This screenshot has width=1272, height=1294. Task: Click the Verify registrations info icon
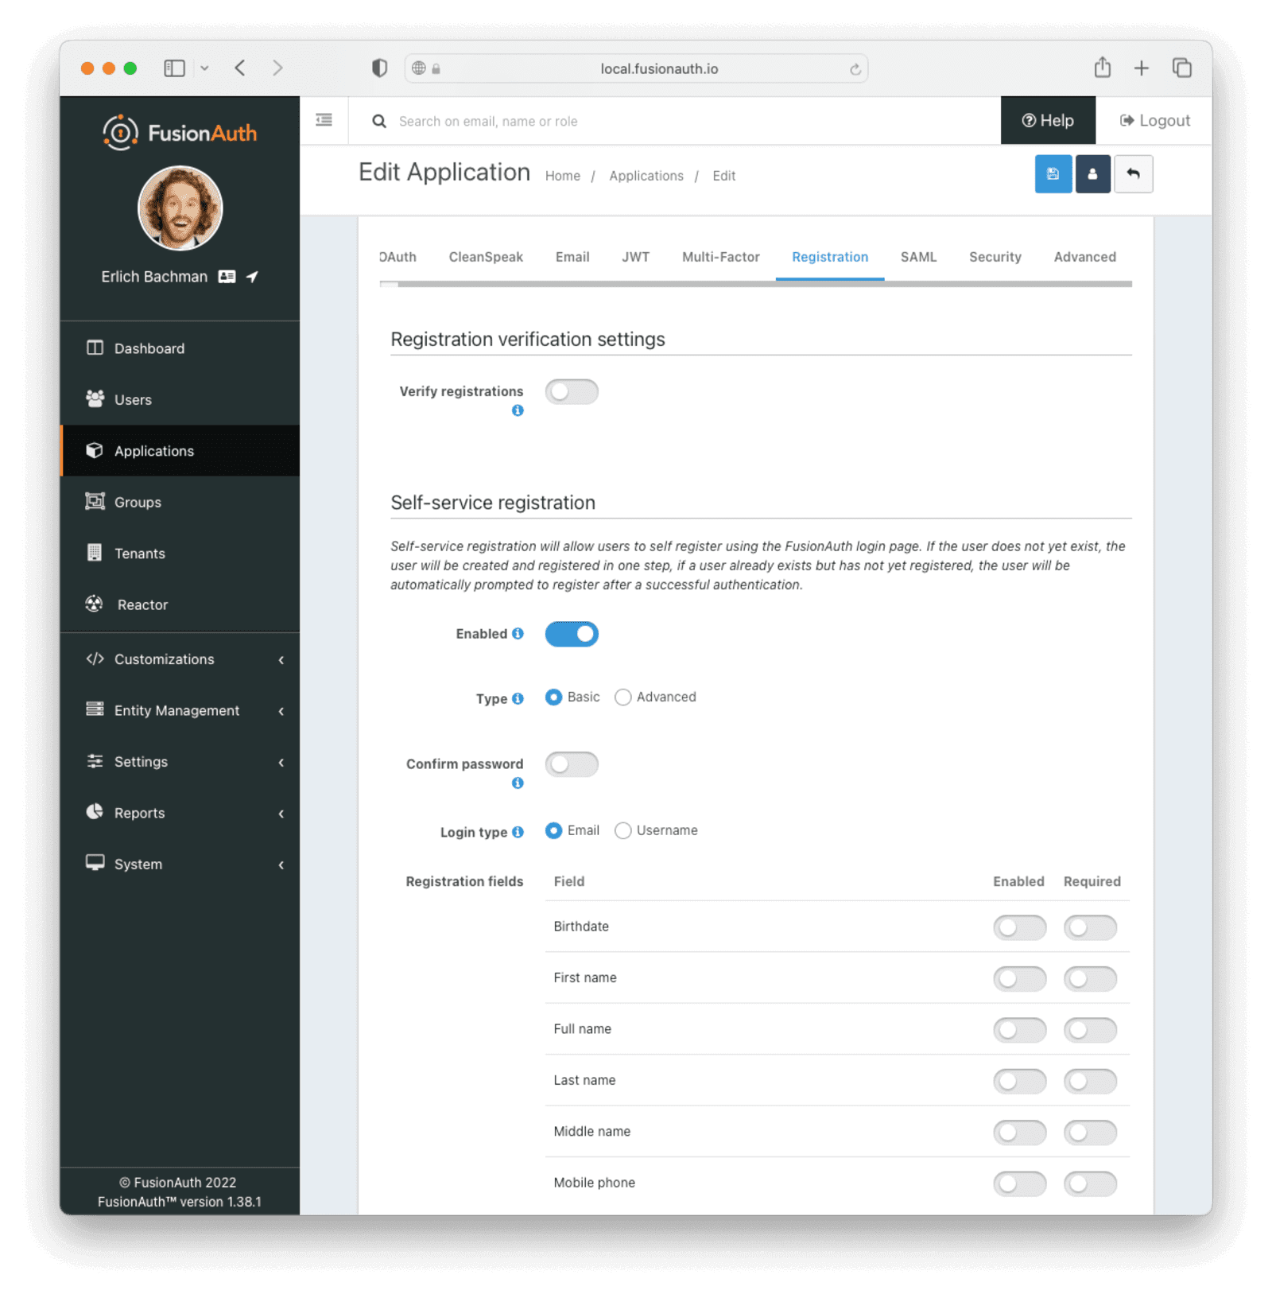point(518,410)
